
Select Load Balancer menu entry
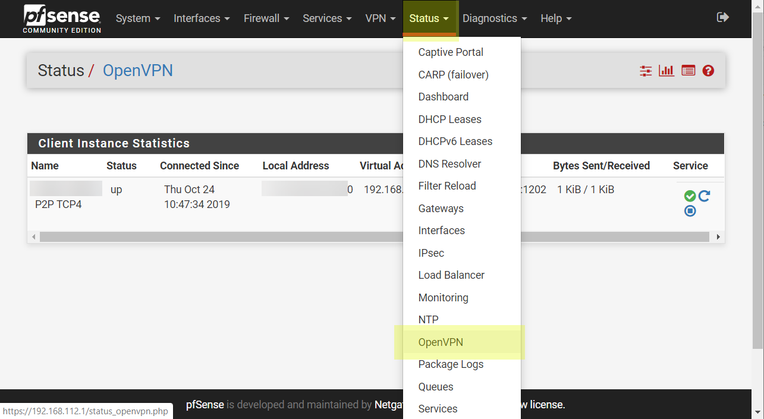tap(462, 275)
